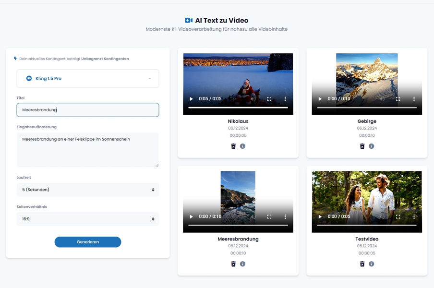Screen dimensions: 434x288
Task: Delete the Meeresbrandung video
Action: [233, 264]
